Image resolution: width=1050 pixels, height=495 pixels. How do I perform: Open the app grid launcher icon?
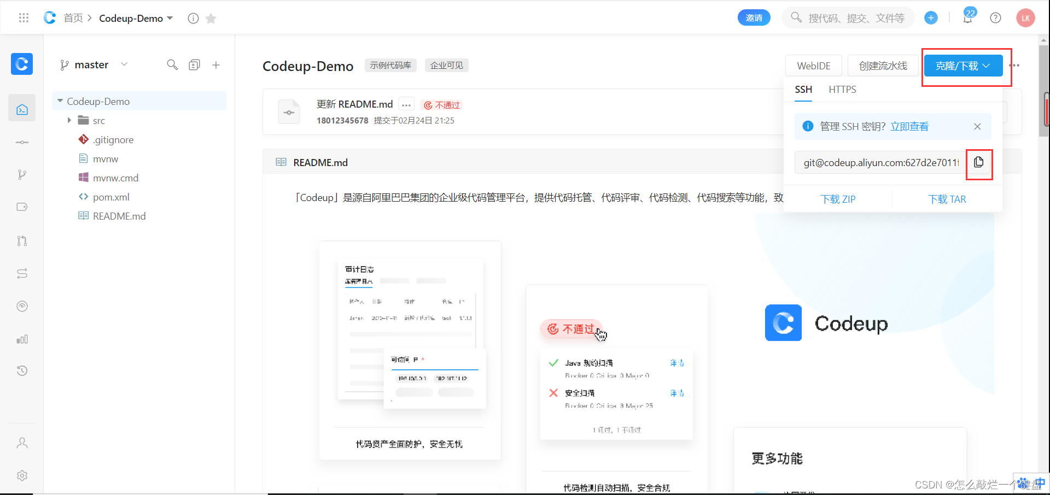[24, 18]
